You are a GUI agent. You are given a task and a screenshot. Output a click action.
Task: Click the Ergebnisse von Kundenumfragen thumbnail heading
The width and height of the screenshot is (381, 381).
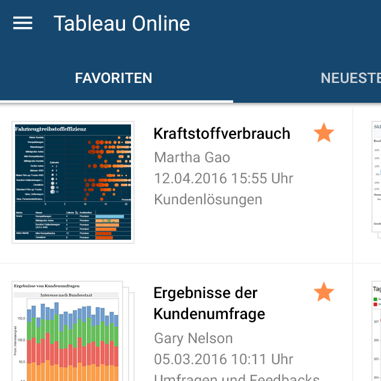(x=46, y=286)
